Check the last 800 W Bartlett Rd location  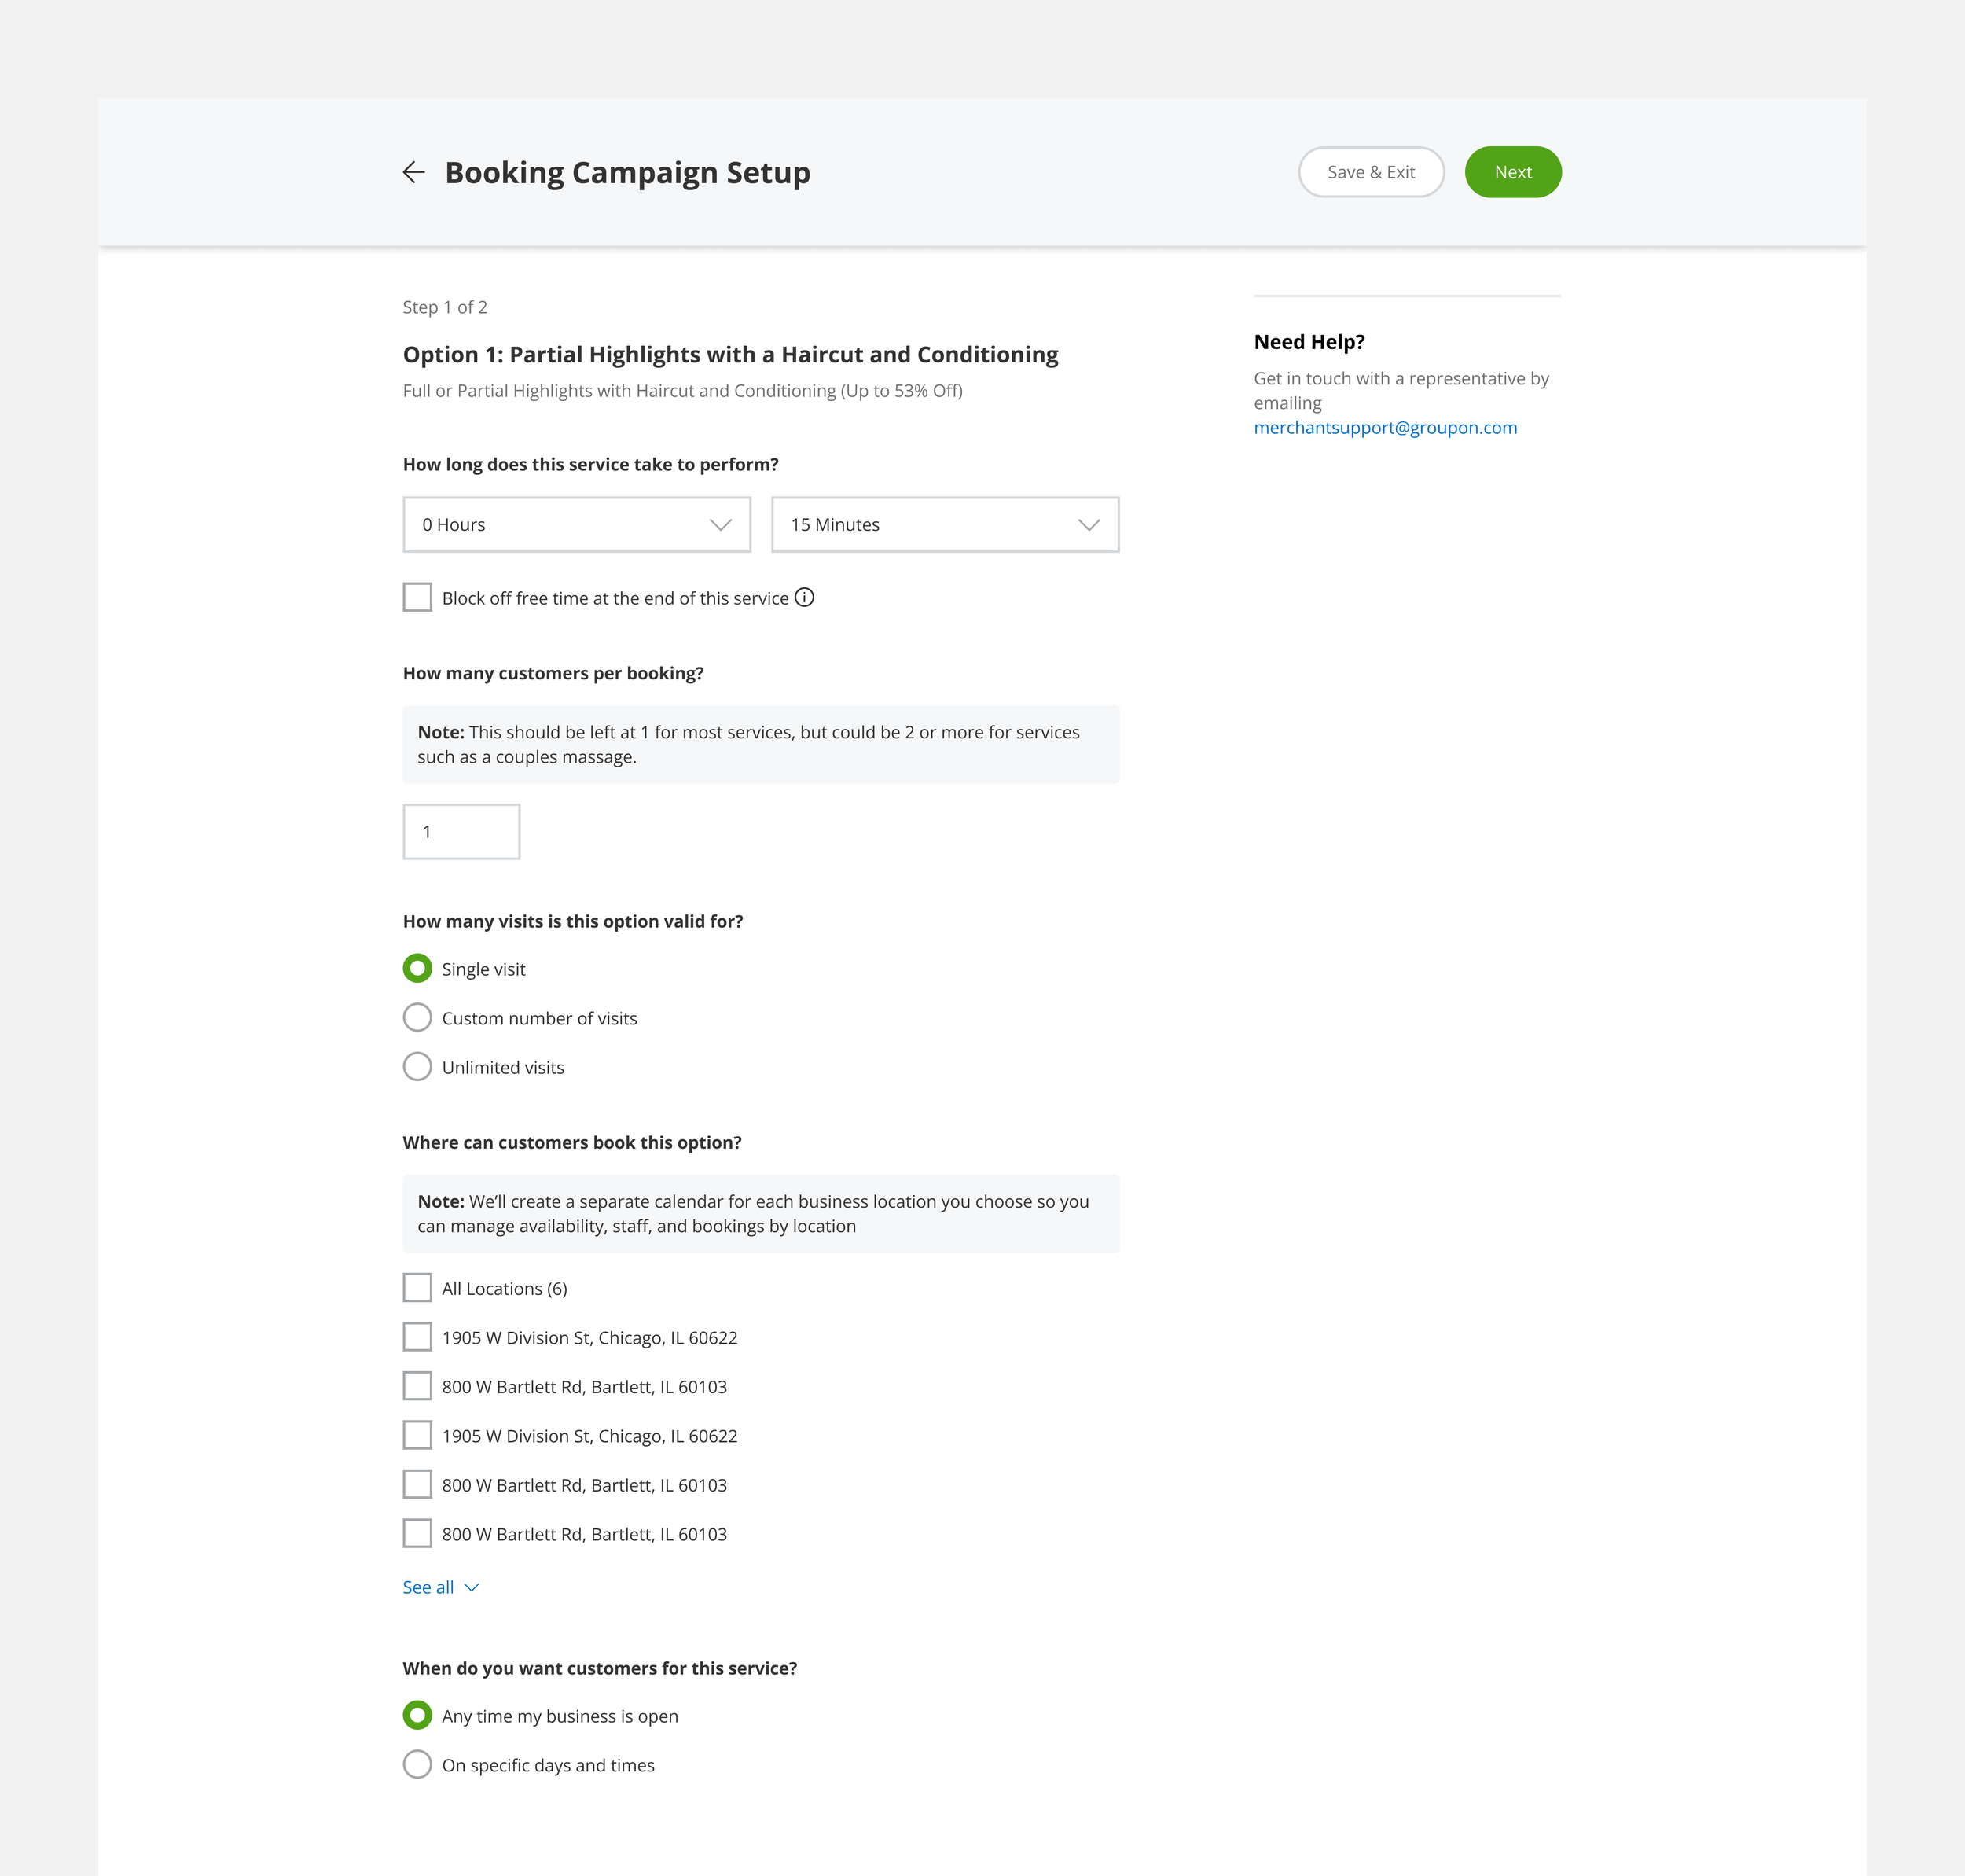(x=417, y=1533)
